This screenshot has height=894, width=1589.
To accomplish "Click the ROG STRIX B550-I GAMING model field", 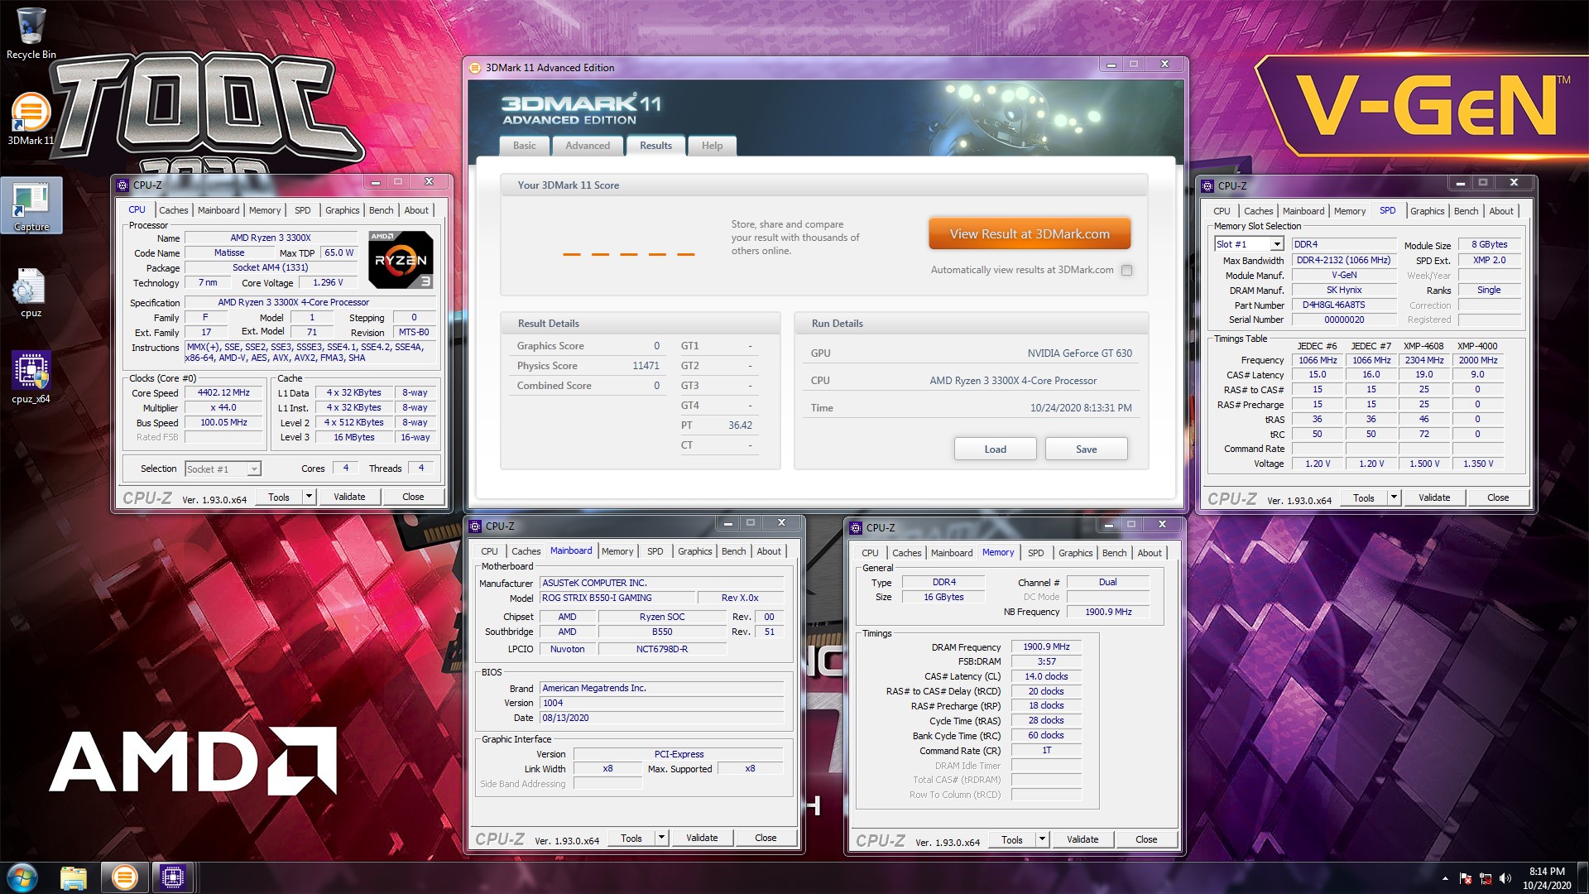I will point(617,598).
